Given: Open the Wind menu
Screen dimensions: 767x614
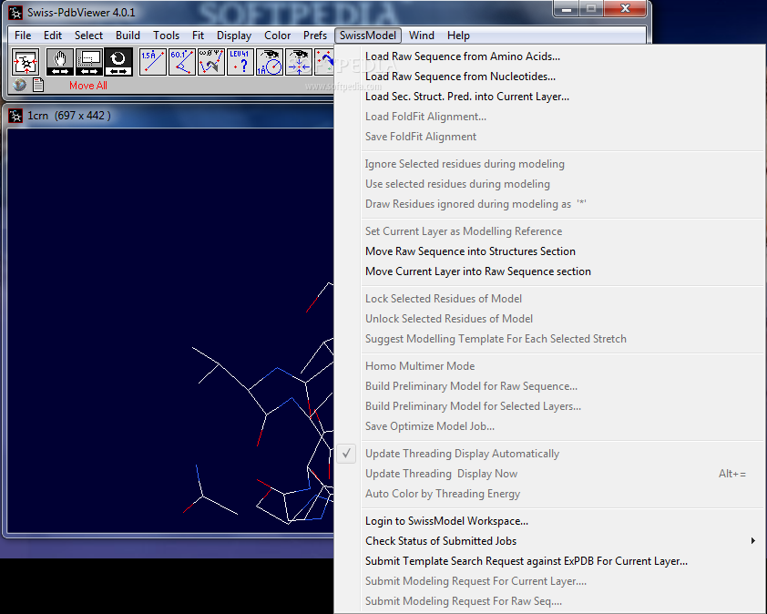Looking at the screenshot, I should [x=422, y=36].
